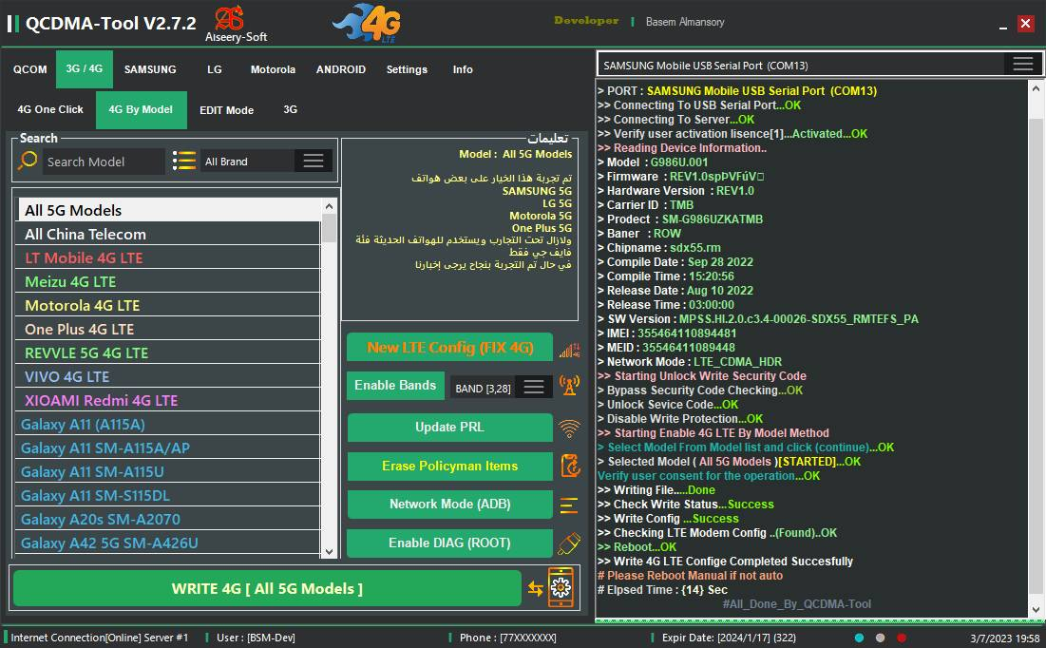Click New LTE Config (FIX 4G) button

pyautogui.click(x=449, y=348)
